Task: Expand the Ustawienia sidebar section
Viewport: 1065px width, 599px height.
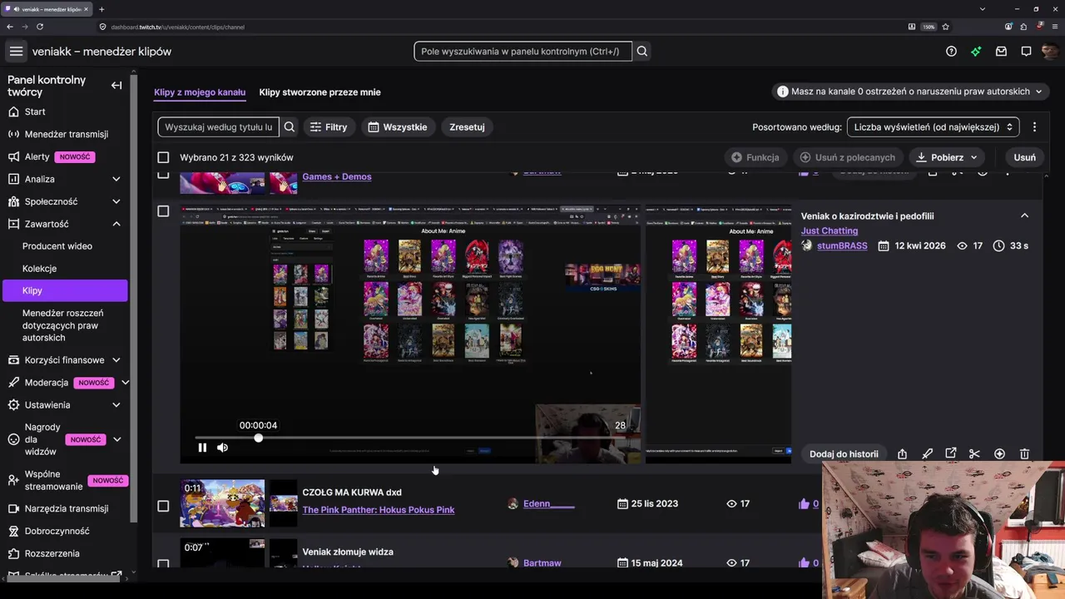Action: click(x=116, y=405)
